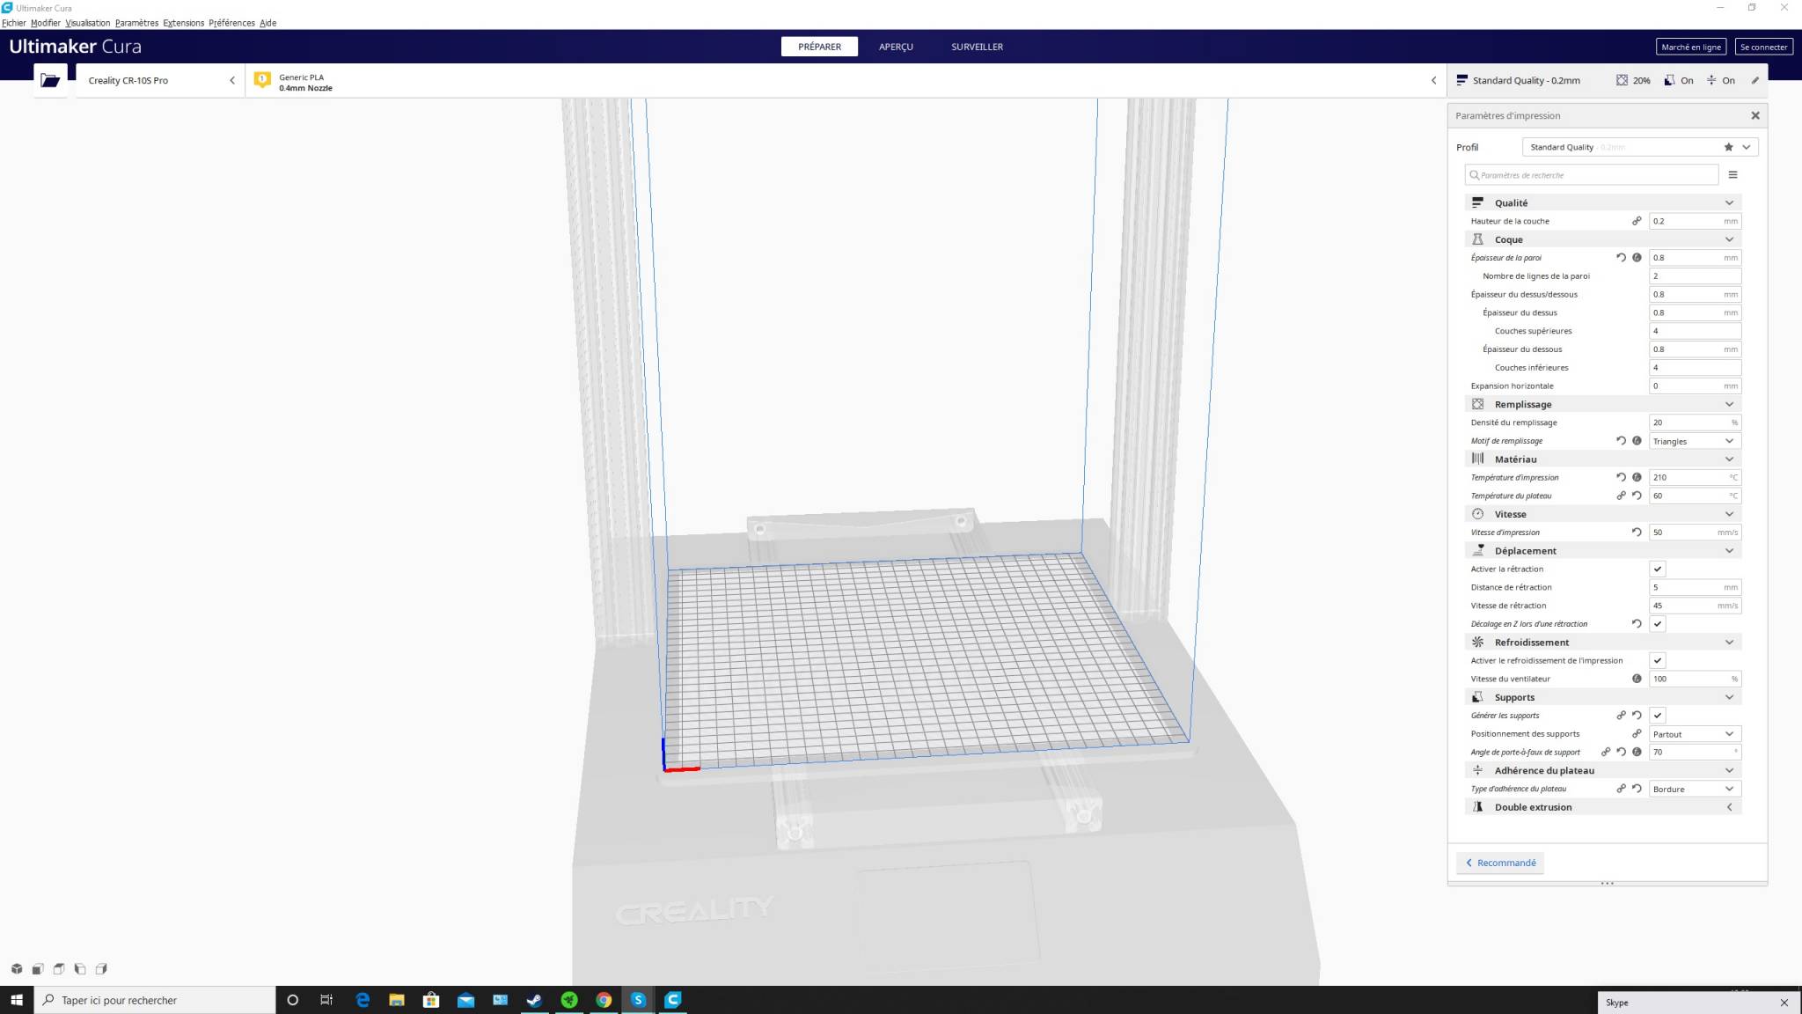This screenshot has width=1802, height=1014.
Task: Open the Fichier menu
Action: [14, 23]
